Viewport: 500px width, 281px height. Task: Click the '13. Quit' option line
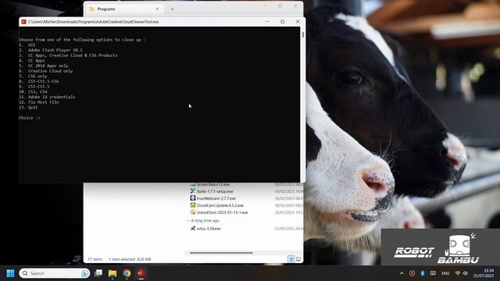[28, 108]
